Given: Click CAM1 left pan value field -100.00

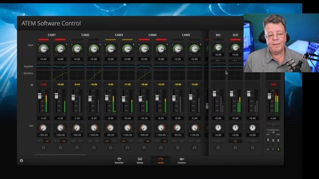Looking at the screenshot, I should pyautogui.click(x=43, y=135).
